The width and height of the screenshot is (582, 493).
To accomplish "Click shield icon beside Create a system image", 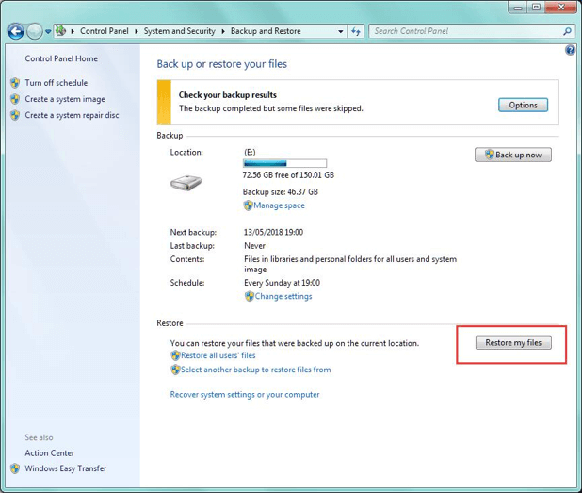I will [x=15, y=99].
